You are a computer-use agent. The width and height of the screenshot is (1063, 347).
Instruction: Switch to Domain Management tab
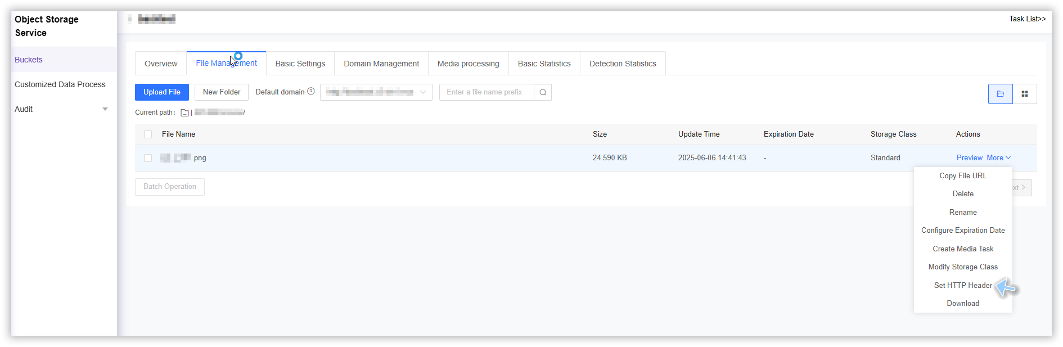tap(381, 64)
